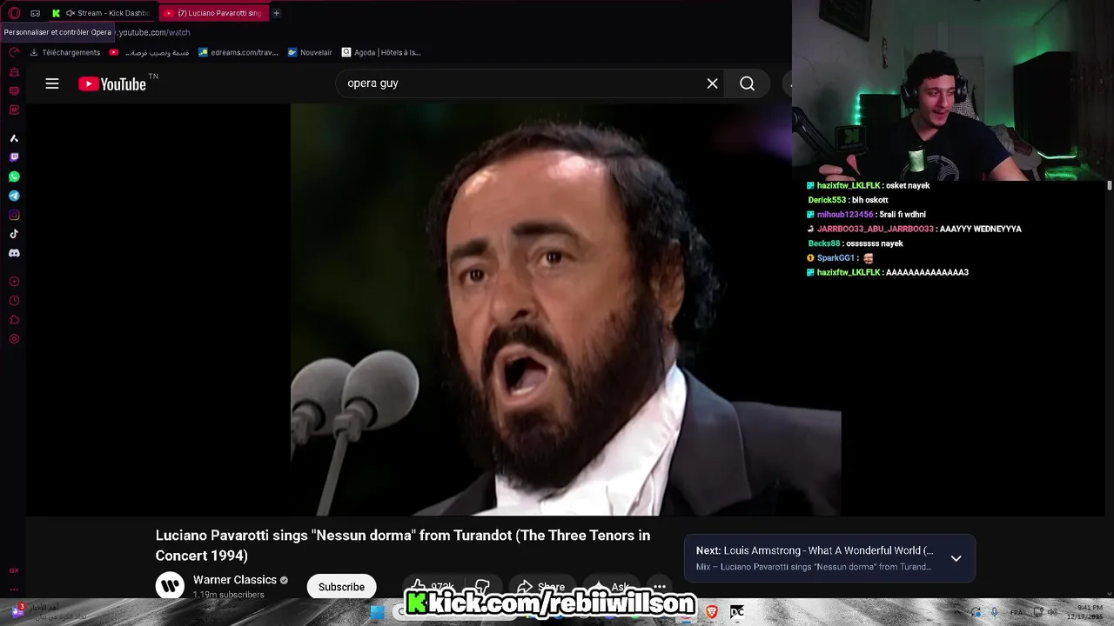
Task: Click hazixftw_LKLFLK's 'osket nayek' chat message
Action: pyautogui.click(x=908, y=185)
